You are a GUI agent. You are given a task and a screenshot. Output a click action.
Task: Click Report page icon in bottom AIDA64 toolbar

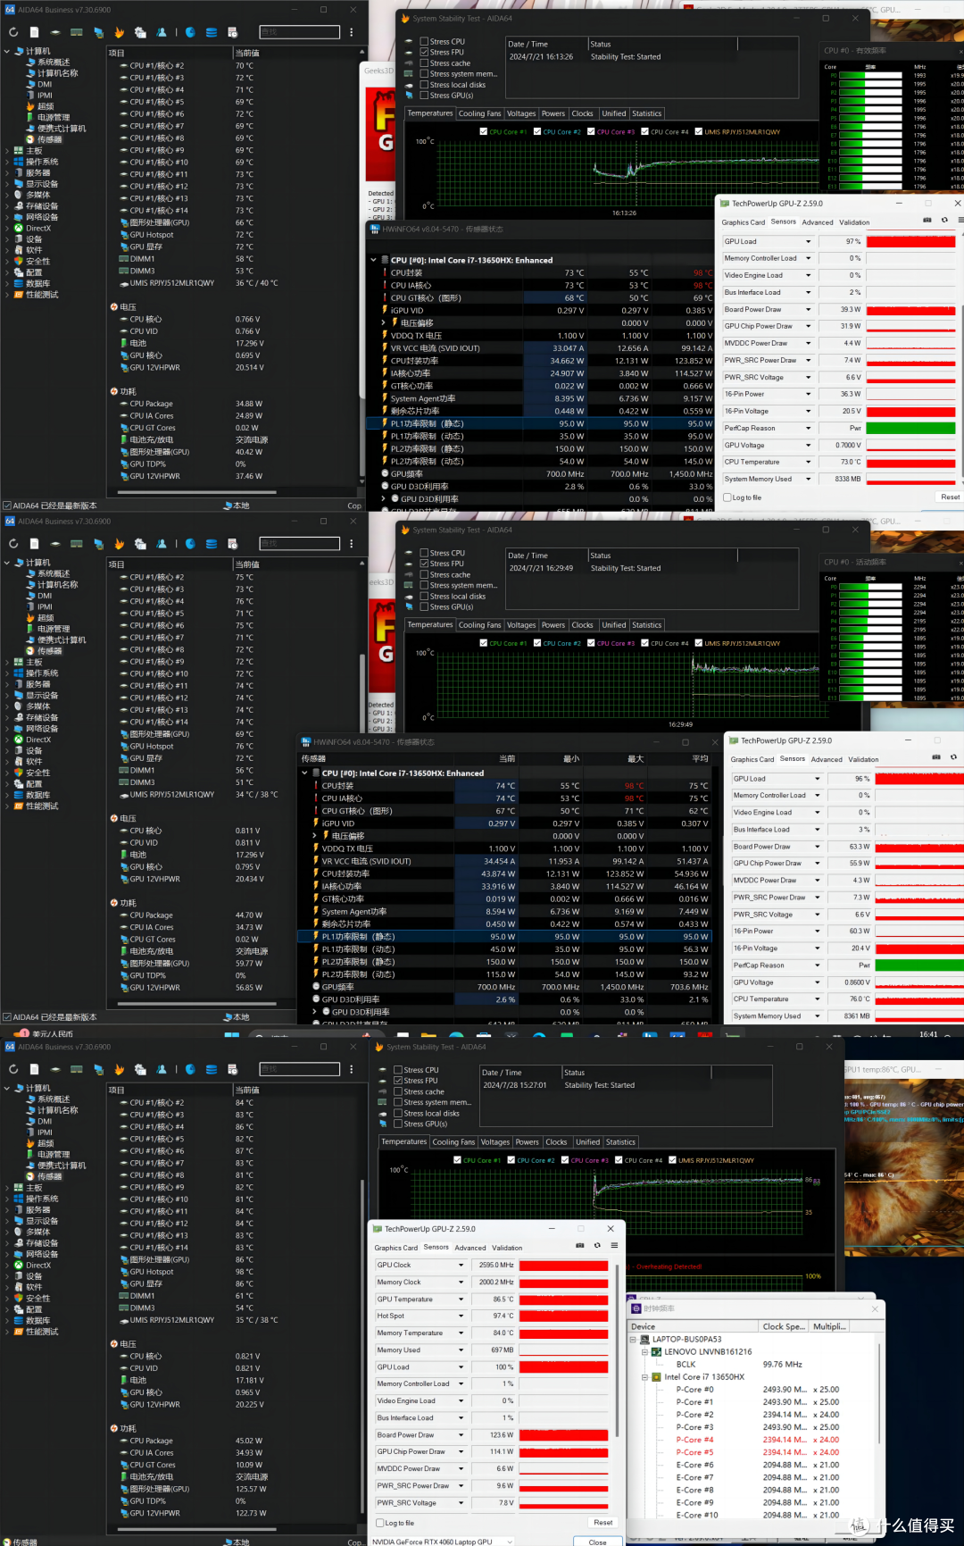32,1069
